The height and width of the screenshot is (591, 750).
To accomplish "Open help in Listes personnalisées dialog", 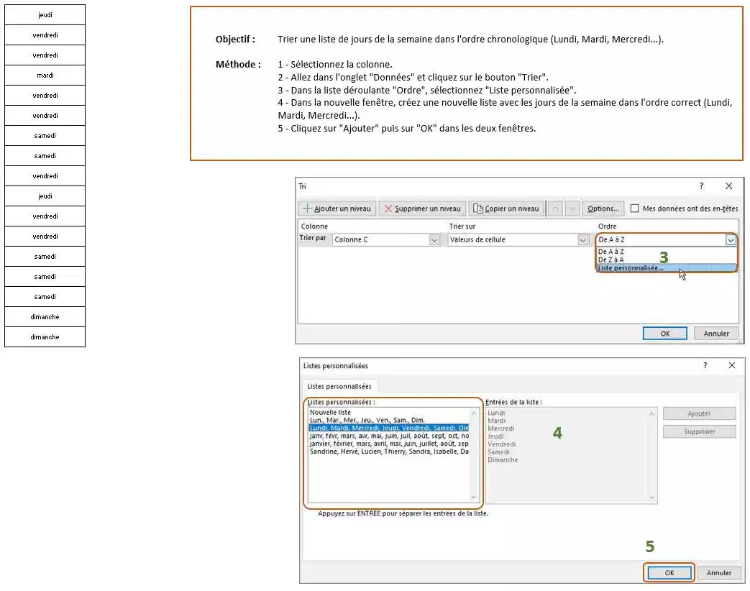I will point(705,365).
